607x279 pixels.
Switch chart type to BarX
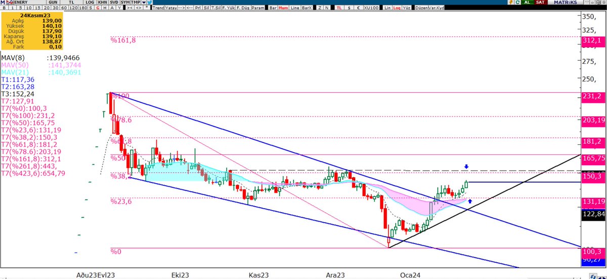[307, 8]
